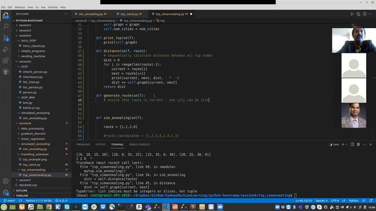Image resolution: width=376 pixels, height=211 pixels.
Task: Open the PROBLEMS panel tab
Action: click(83, 144)
